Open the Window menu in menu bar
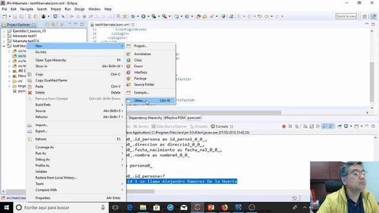 pos(94,9)
